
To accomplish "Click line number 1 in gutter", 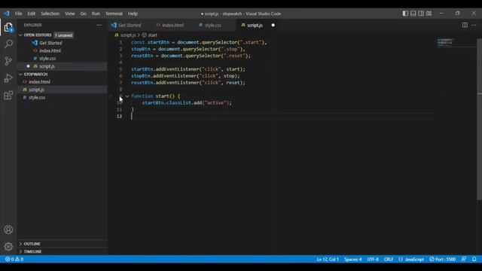I will (120, 42).
